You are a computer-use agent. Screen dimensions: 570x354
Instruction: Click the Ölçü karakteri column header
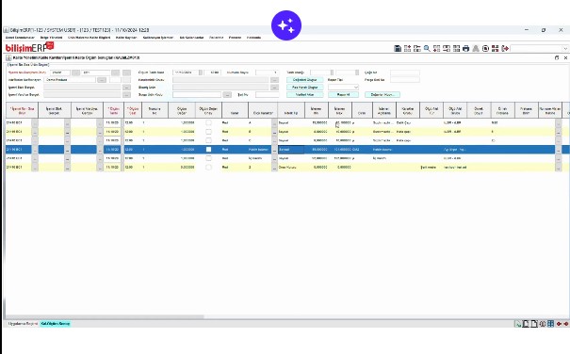pyautogui.click(x=263, y=110)
